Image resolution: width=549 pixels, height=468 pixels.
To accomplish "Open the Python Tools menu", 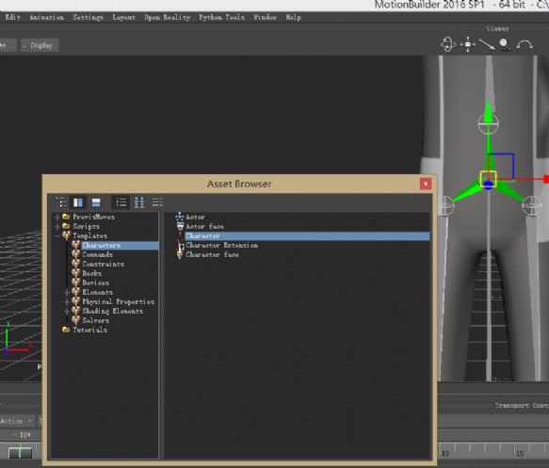I will [221, 17].
